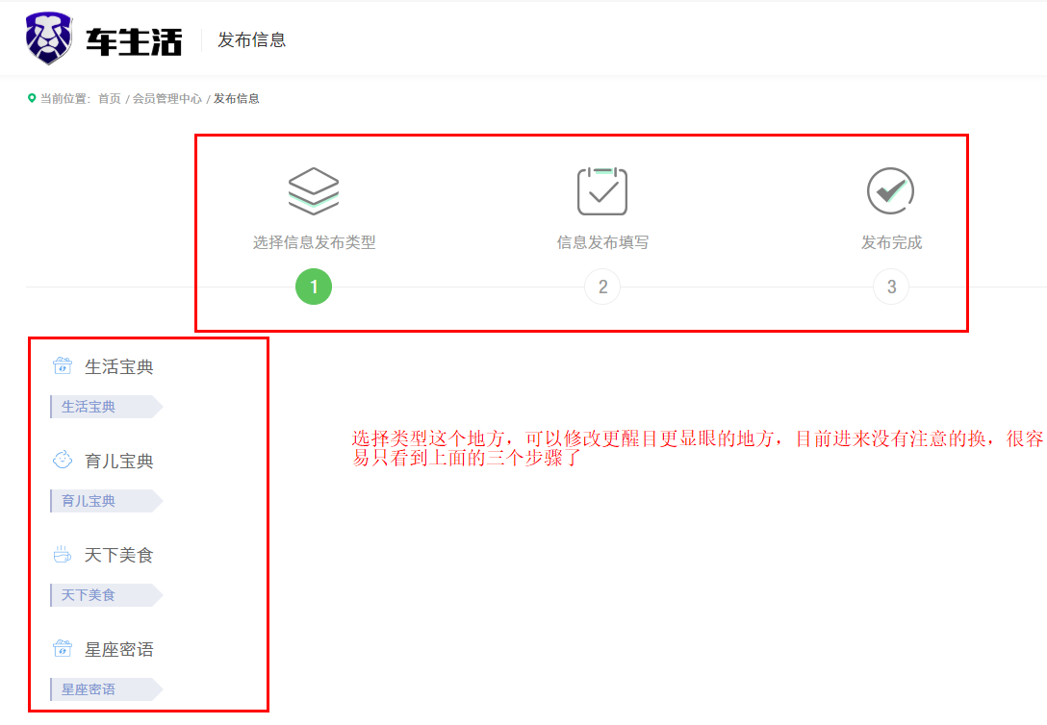
Task: Click the 车生活 brand name text
Action: [x=134, y=40]
